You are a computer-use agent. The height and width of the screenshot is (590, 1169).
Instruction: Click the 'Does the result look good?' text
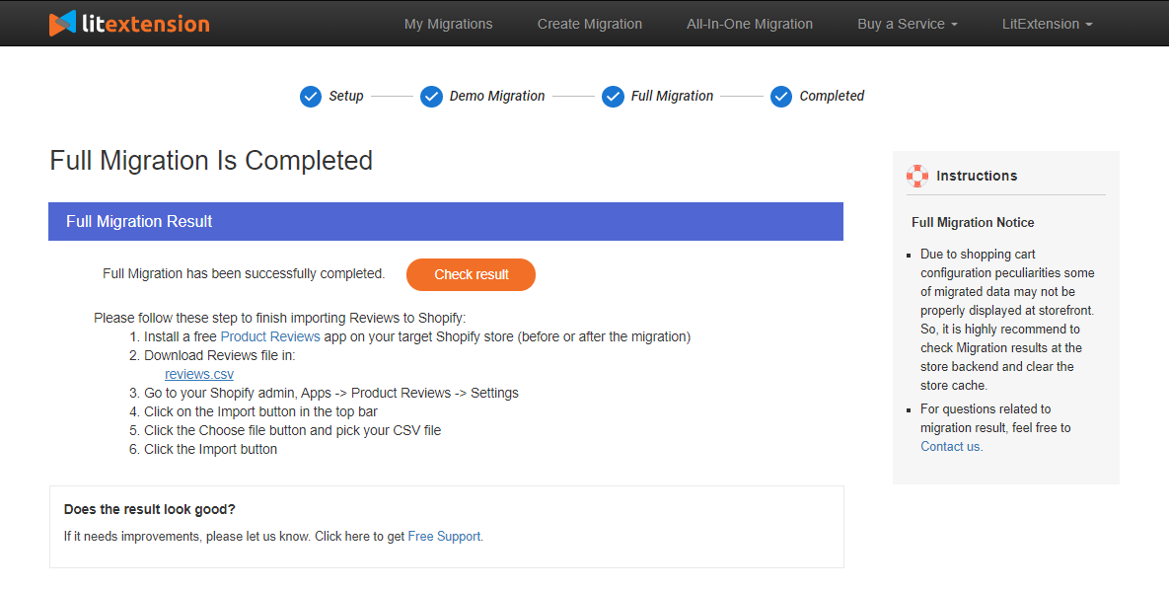point(150,509)
